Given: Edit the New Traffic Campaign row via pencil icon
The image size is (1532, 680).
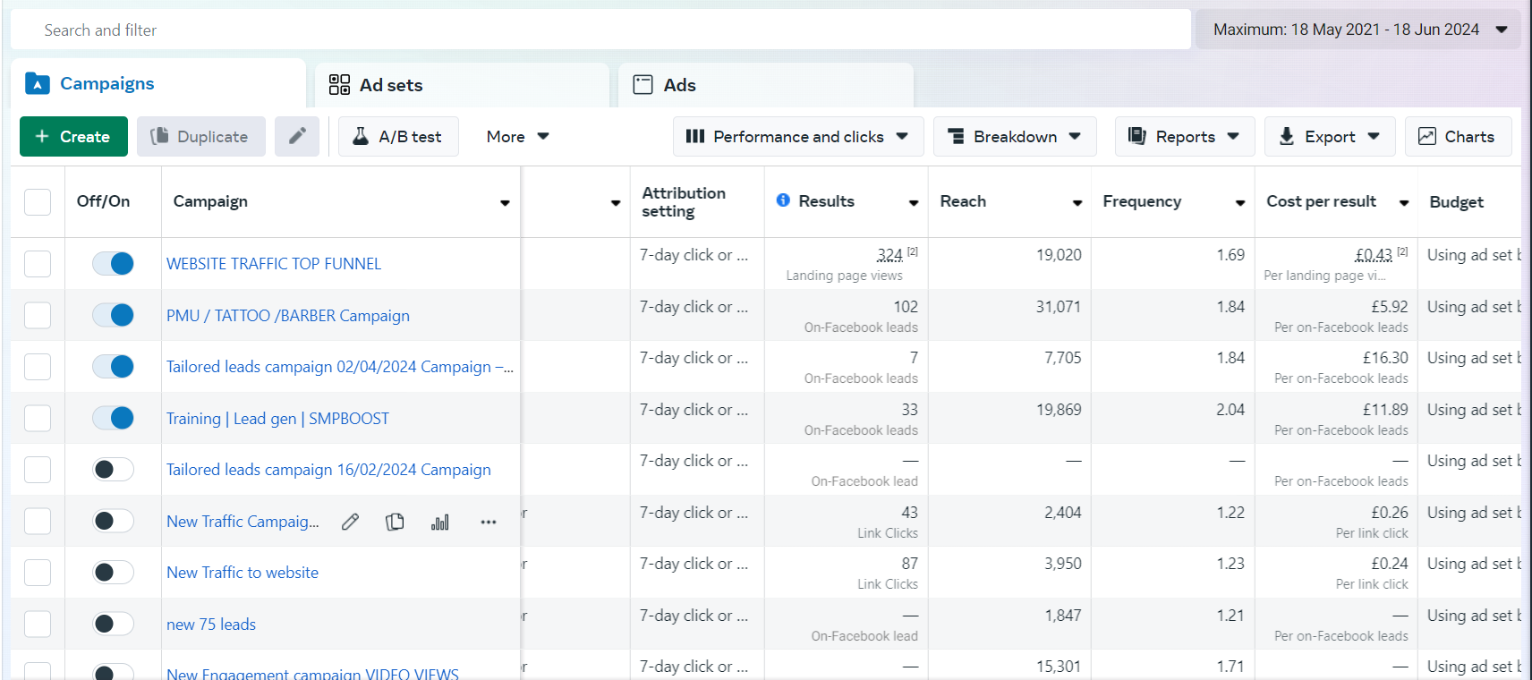Looking at the screenshot, I should coord(350,522).
